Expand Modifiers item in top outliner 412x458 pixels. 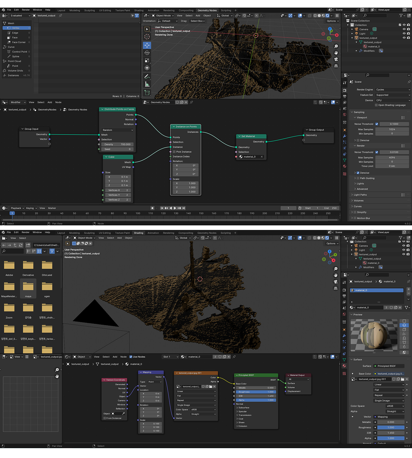(357, 51)
